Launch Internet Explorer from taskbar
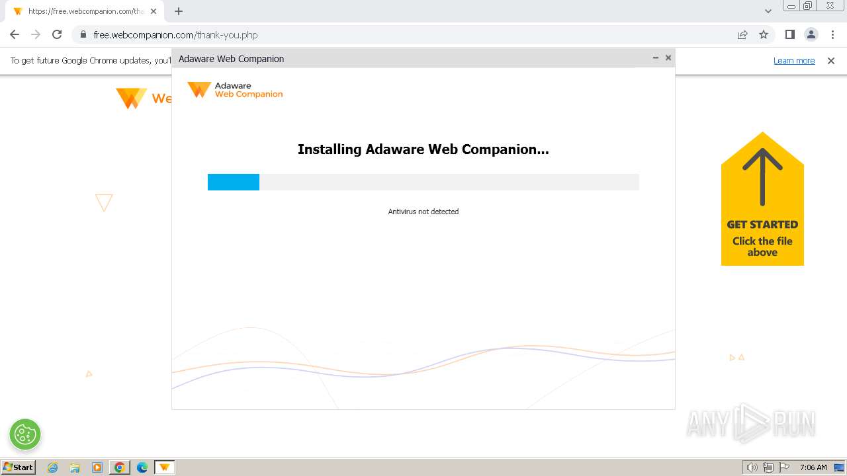 tap(53, 467)
